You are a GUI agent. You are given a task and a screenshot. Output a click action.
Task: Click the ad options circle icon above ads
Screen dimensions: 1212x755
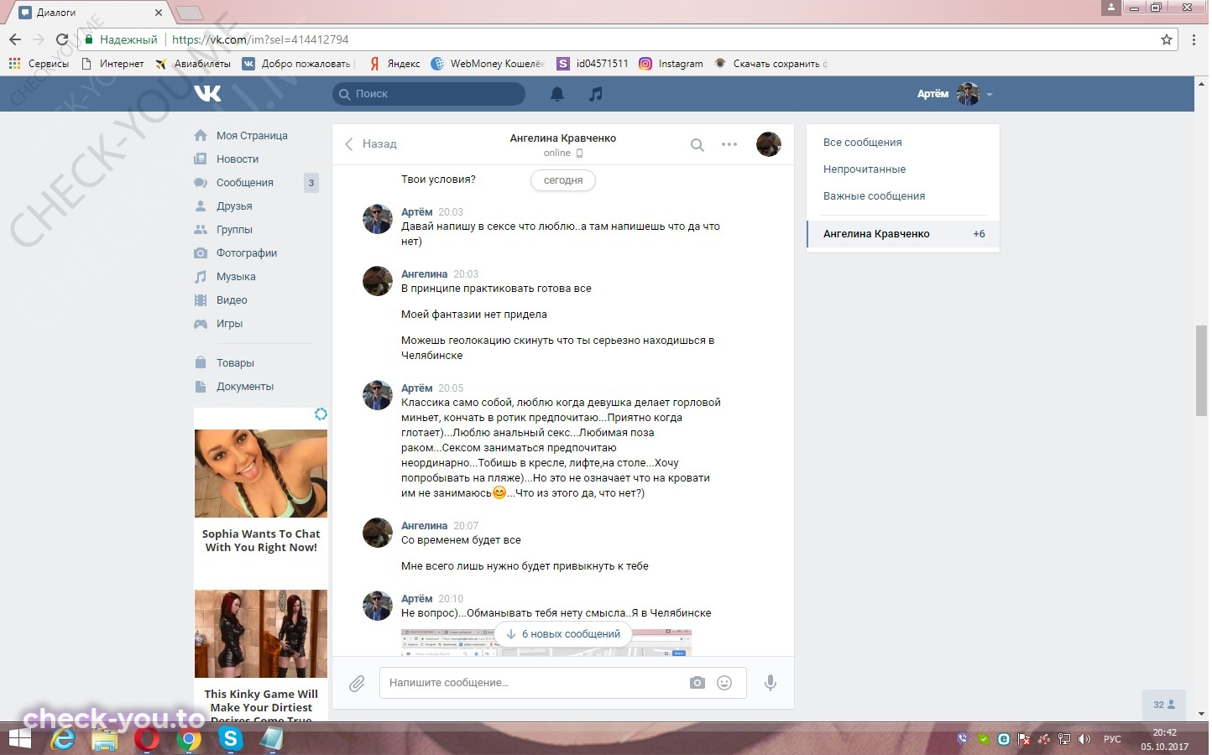321,414
